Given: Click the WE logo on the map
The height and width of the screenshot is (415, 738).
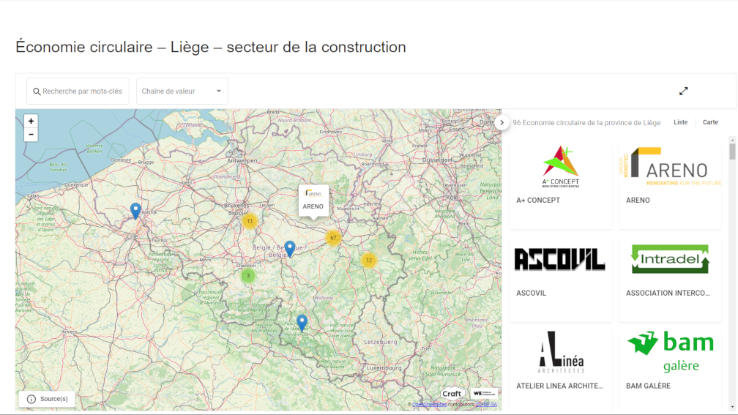Looking at the screenshot, I should (485, 393).
